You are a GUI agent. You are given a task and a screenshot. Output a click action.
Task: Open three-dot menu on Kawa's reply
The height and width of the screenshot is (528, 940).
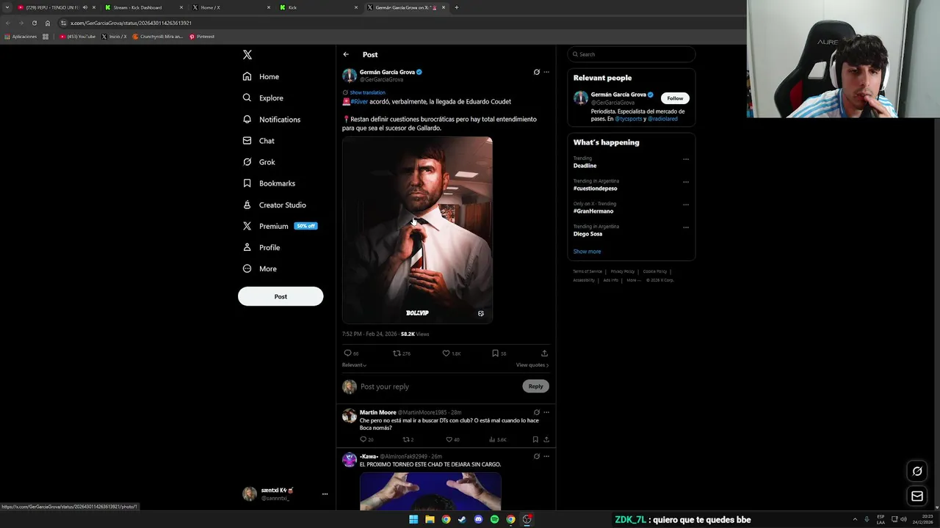click(x=546, y=456)
